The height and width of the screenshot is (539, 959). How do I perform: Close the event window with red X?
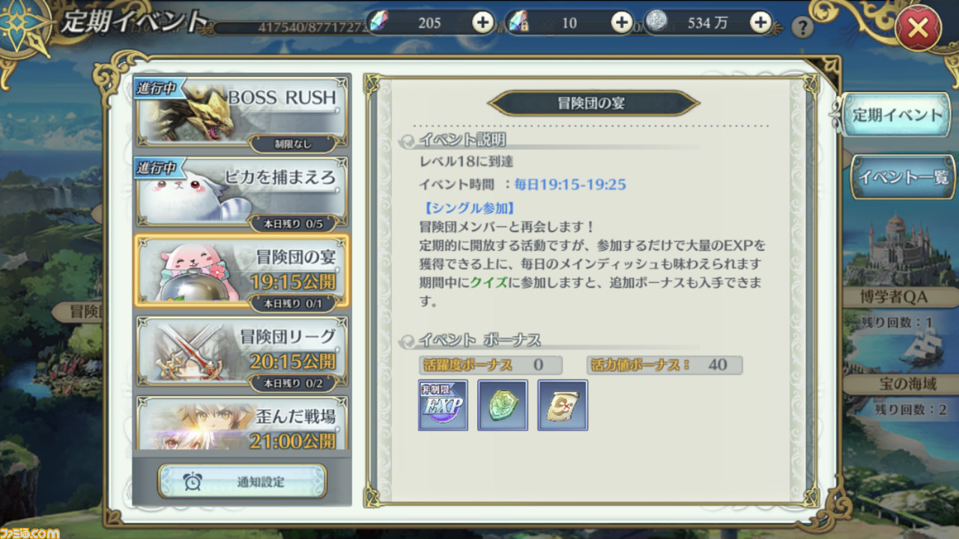[918, 30]
